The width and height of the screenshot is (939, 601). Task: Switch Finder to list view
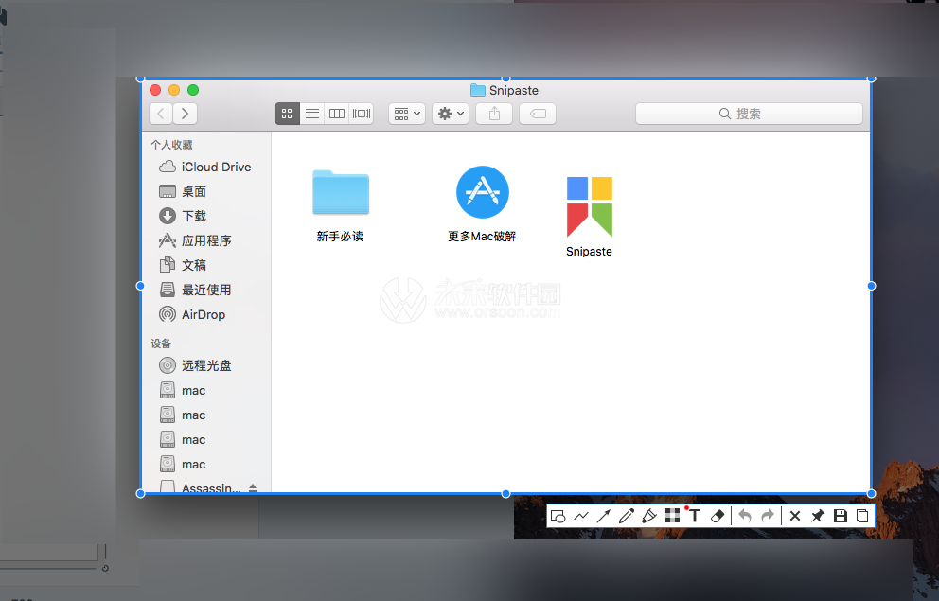coord(312,114)
